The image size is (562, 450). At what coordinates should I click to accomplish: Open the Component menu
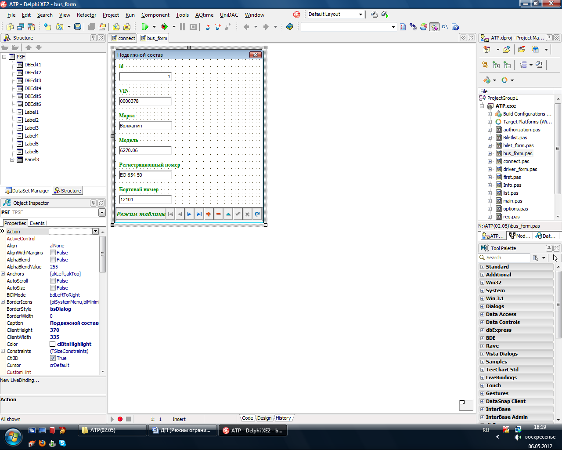click(155, 15)
